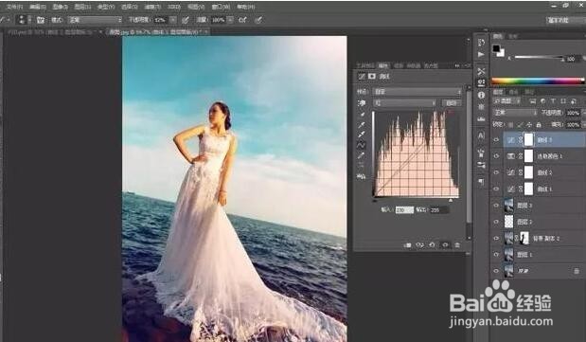Open the History panel icon in the collapsed dock
586x342 pixels.
point(481,43)
